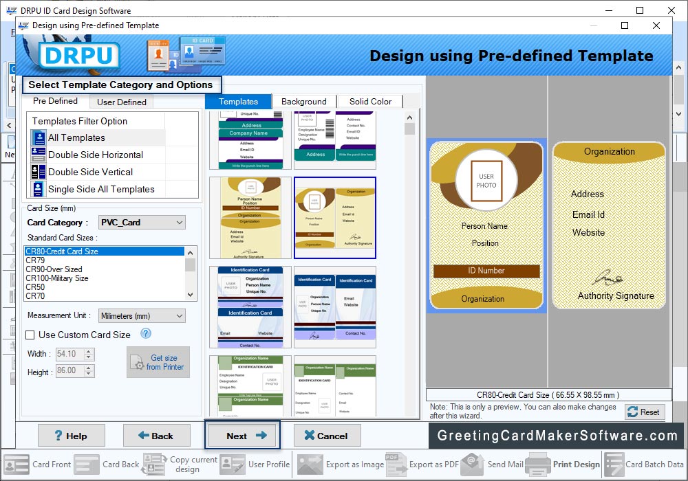Increase the Width spinner value
Image resolution: width=688 pixels, height=481 pixels.
click(x=89, y=351)
